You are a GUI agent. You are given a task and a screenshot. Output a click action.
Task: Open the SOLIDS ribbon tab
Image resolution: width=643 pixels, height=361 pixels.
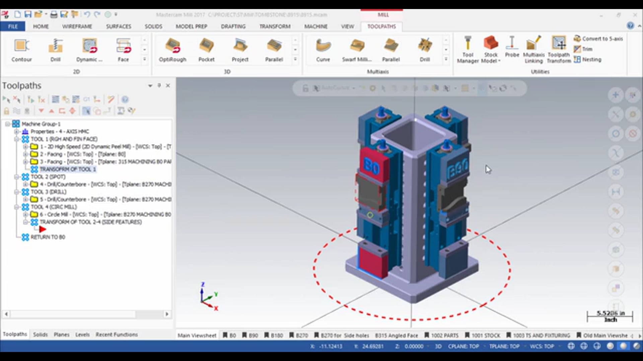pyautogui.click(x=153, y=26)
